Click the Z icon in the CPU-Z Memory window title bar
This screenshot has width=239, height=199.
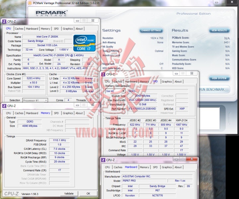[x=4, y=106]
